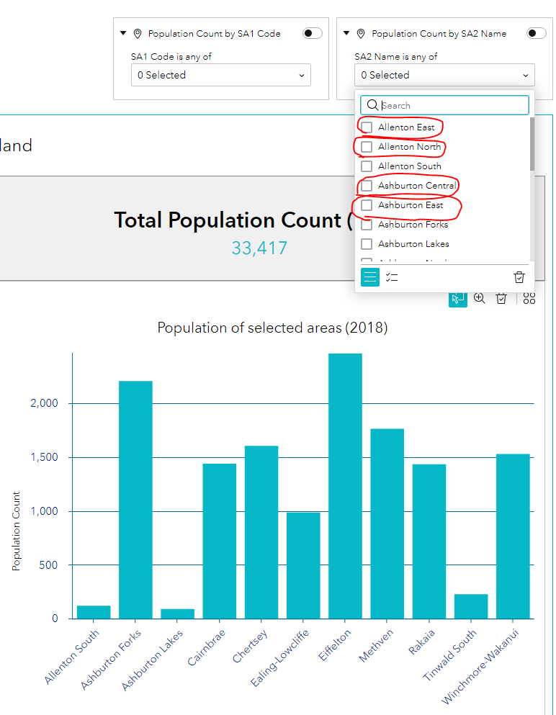Click the Cairnbrae bar

coord(220,541)
